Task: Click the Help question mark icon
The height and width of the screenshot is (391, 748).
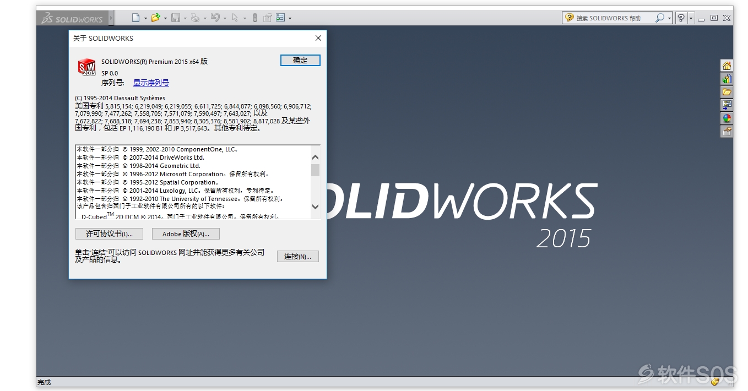Action: click(x=681, y=18)
